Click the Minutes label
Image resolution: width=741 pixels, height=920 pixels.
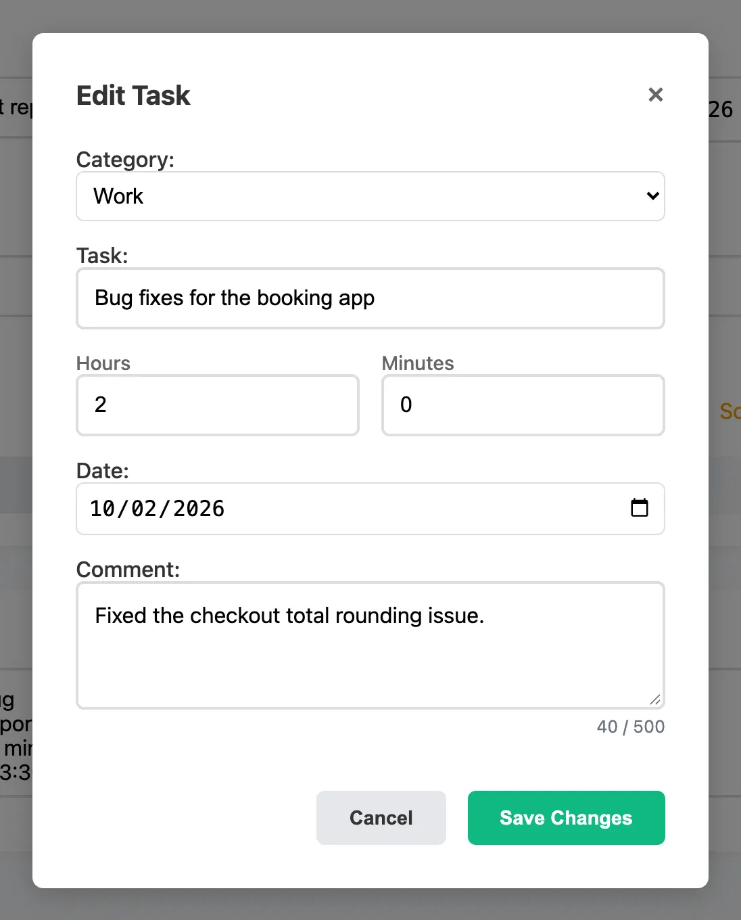[418, 363]
